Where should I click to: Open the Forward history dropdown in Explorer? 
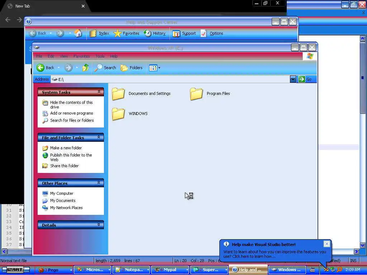coord(77,68)
